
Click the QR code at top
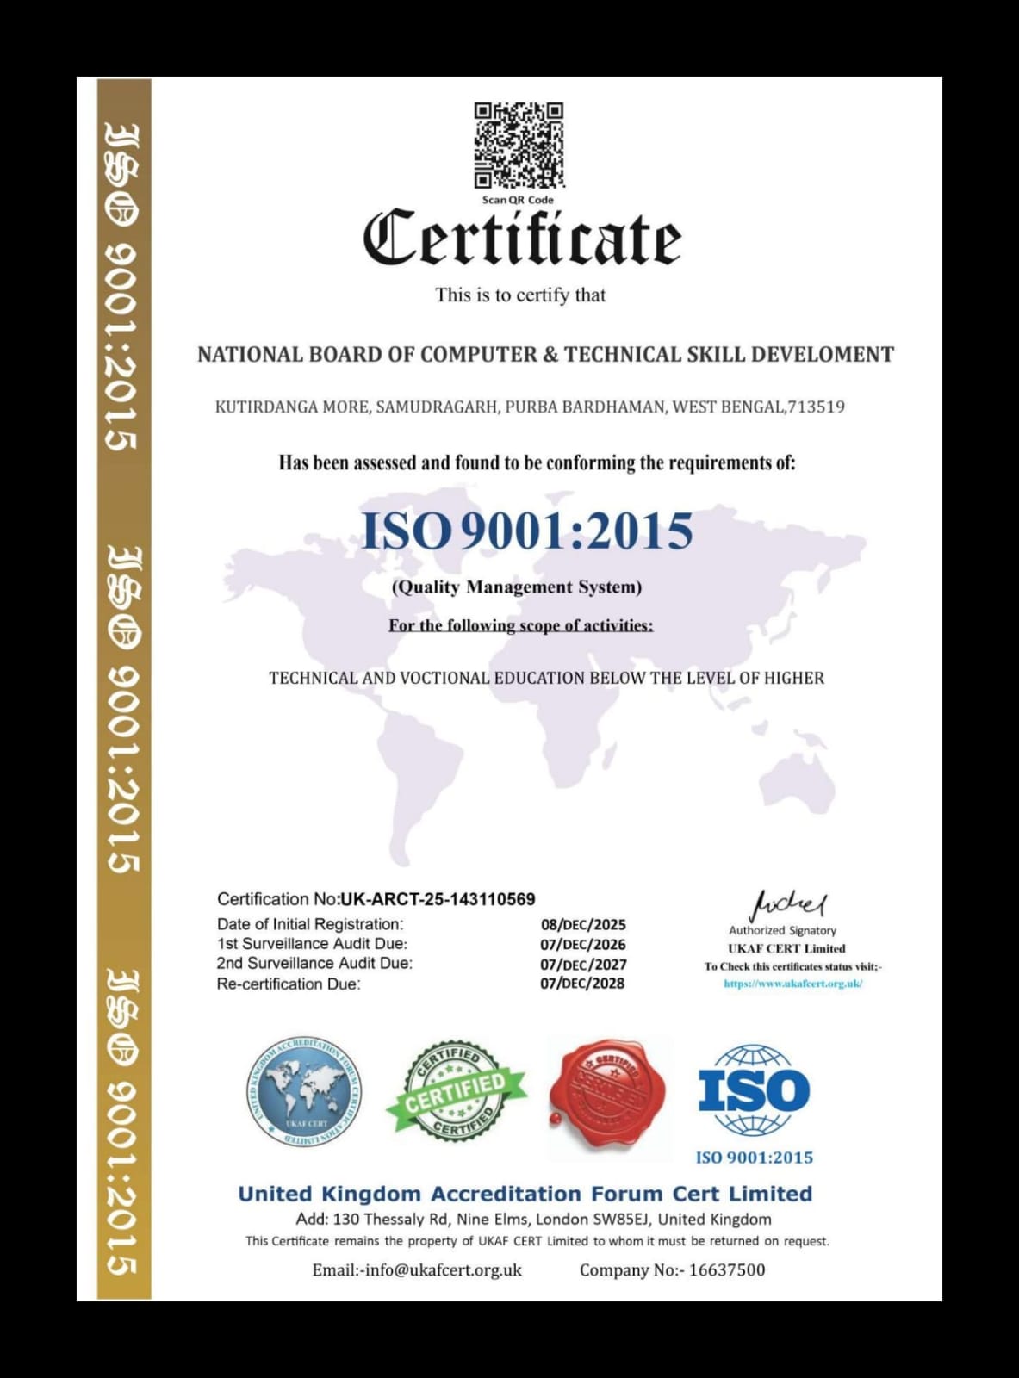[519, 146]
